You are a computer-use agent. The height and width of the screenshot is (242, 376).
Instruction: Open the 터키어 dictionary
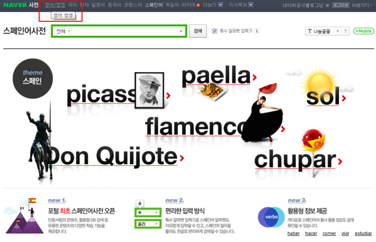click(x=189, y=5)
